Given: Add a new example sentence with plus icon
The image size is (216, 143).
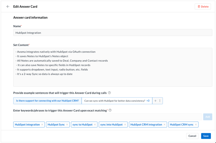Looking at the screenshot, I should tap(155, 101).
